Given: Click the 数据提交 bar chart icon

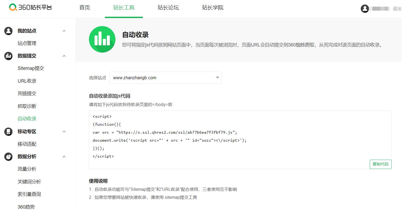Looking at the screenshot, I should [8, 56].
